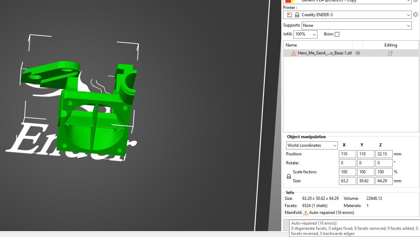
Task: Open the Infill percentage dropdown
Action: click(305, 34)
